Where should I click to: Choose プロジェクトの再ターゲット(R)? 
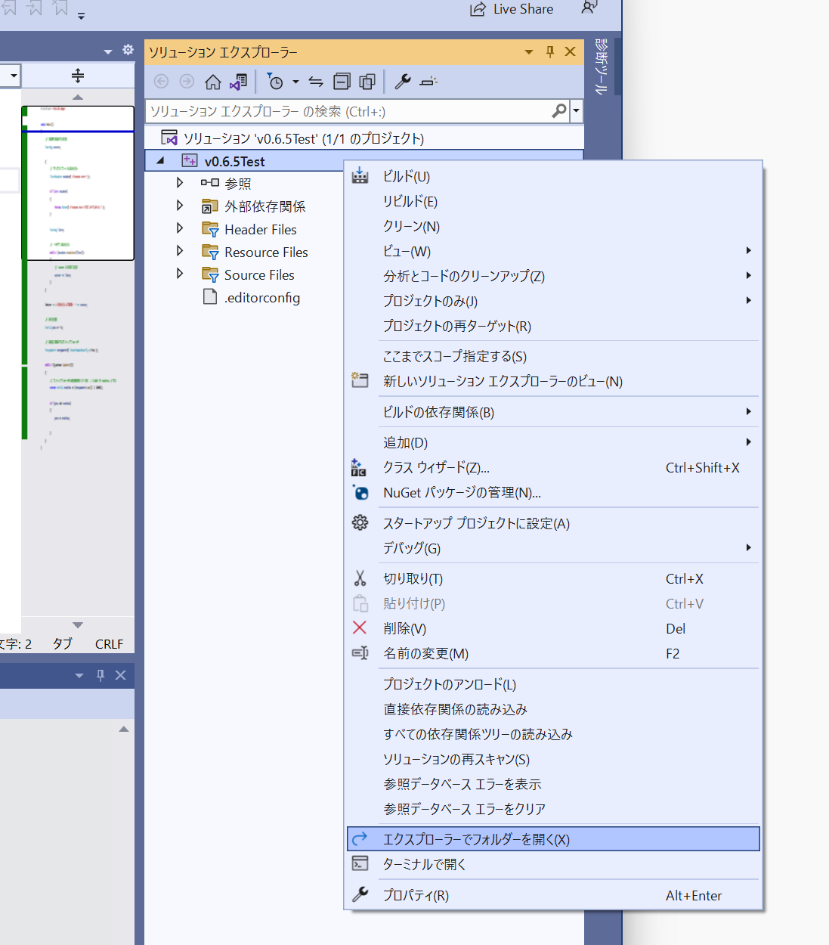553,326
